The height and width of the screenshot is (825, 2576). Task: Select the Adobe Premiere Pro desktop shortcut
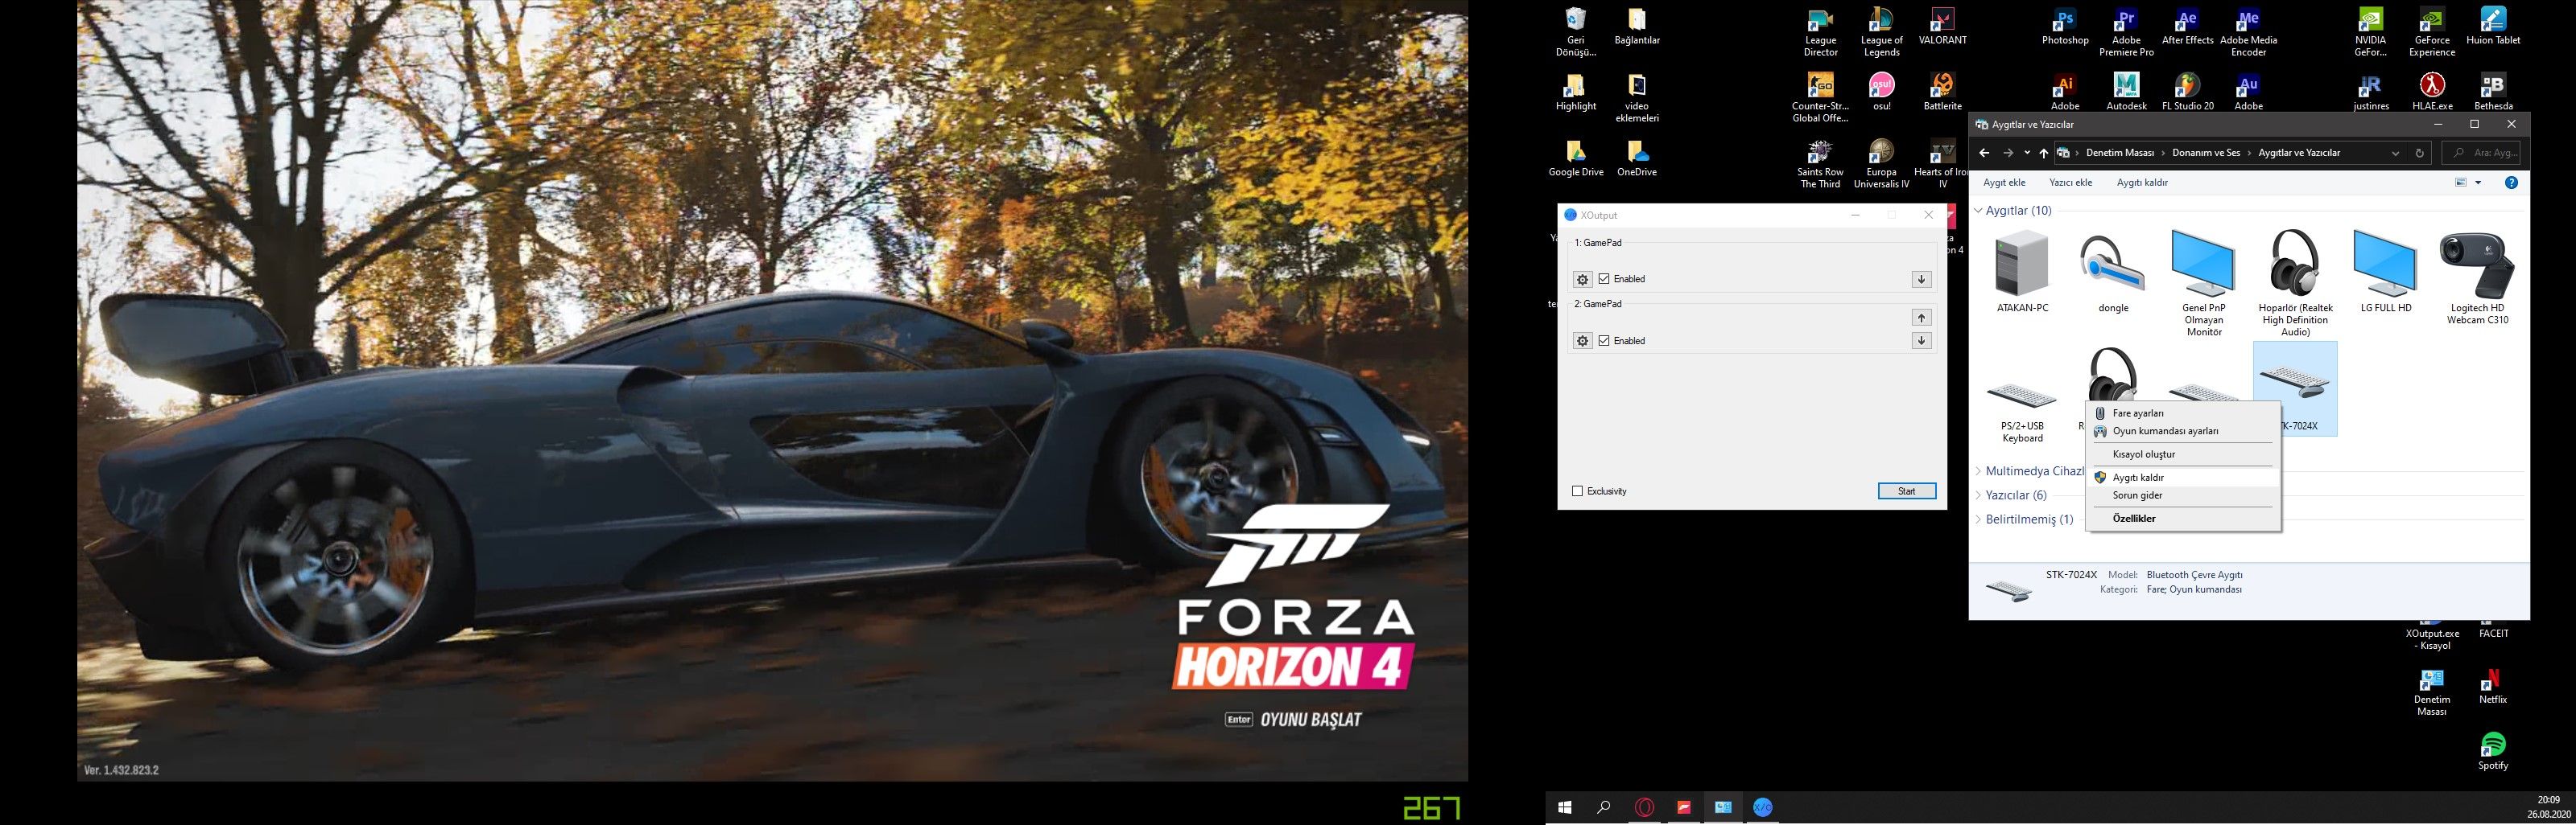pyautogui.click(x=2126, y=32)
